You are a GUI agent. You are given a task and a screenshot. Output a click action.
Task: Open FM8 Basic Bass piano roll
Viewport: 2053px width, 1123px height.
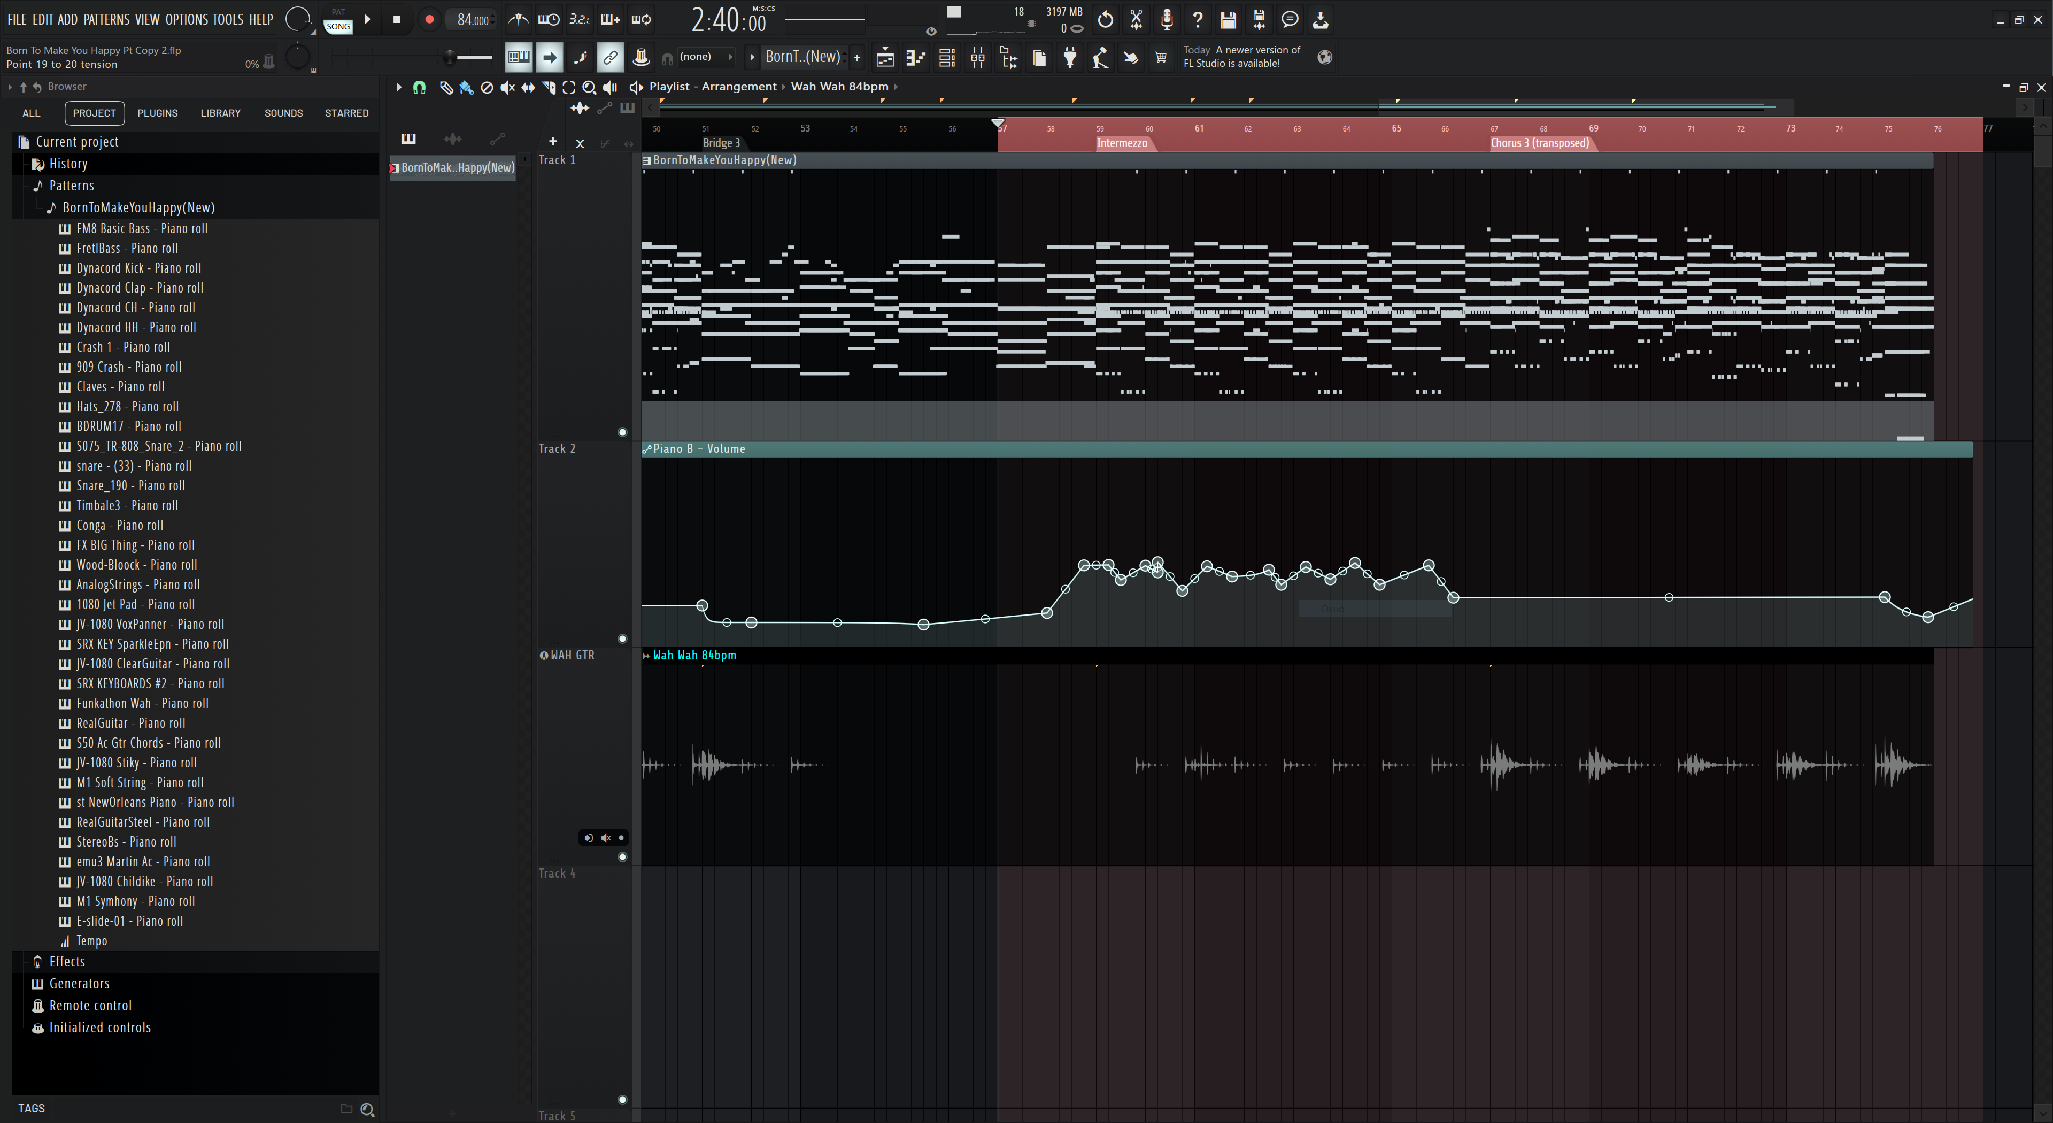141,229
